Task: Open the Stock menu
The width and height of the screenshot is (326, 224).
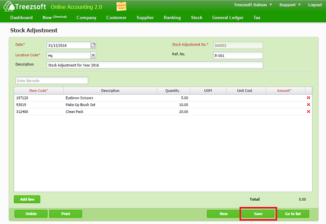Action: coord(196,17)
